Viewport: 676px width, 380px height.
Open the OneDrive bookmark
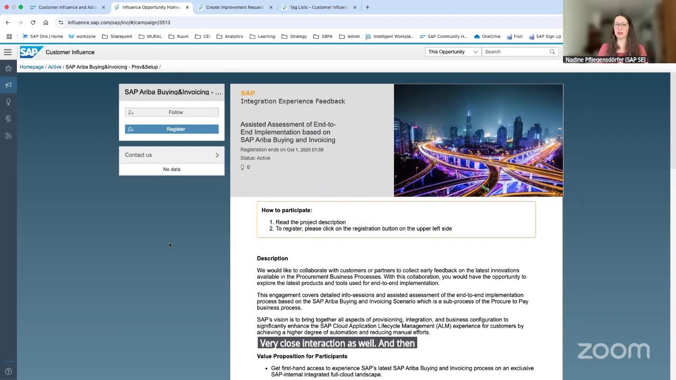[x=487, y=36]
